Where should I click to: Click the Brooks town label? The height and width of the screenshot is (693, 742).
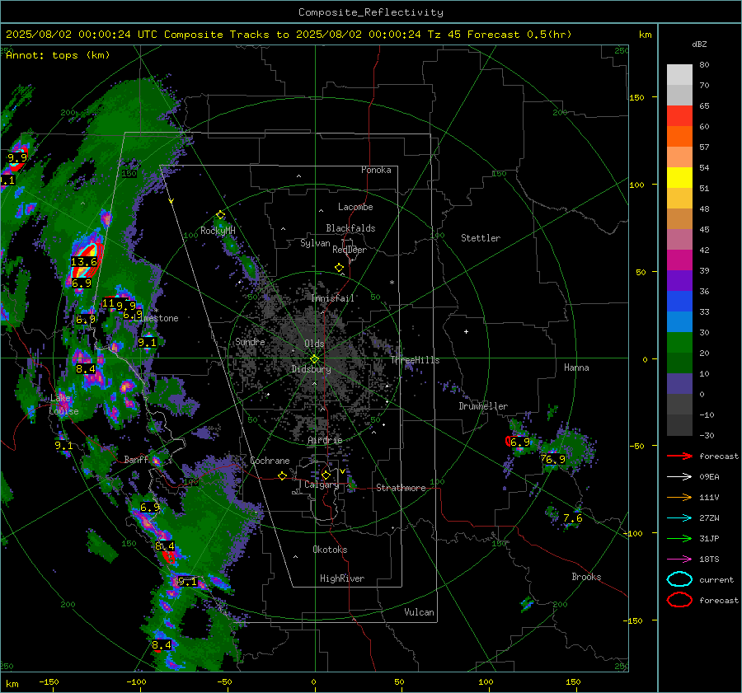tap(586, 577)
